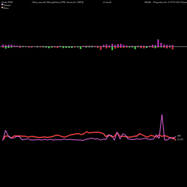This screenshot has width=187, height=187.
Task: Click the Volume legend color swatch
Action: (x=2, y=4)
